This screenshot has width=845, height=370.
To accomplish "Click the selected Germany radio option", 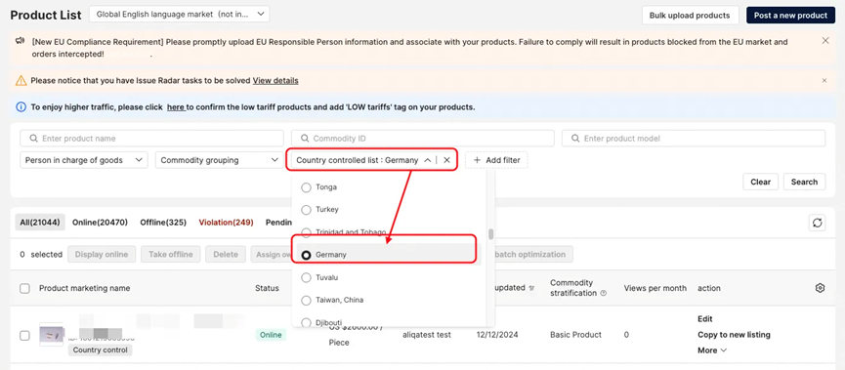I will 306,255.
